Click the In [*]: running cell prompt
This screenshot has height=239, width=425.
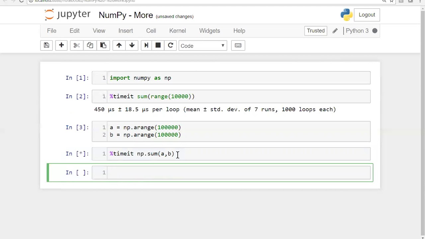[77, 154]
